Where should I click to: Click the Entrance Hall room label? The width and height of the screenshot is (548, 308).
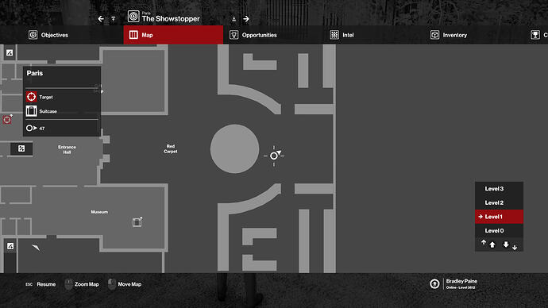coord(67,149)
